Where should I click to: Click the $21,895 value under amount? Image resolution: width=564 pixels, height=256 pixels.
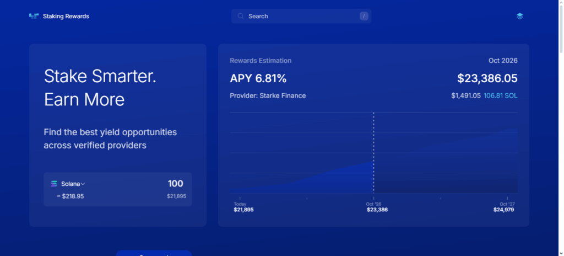176,196
